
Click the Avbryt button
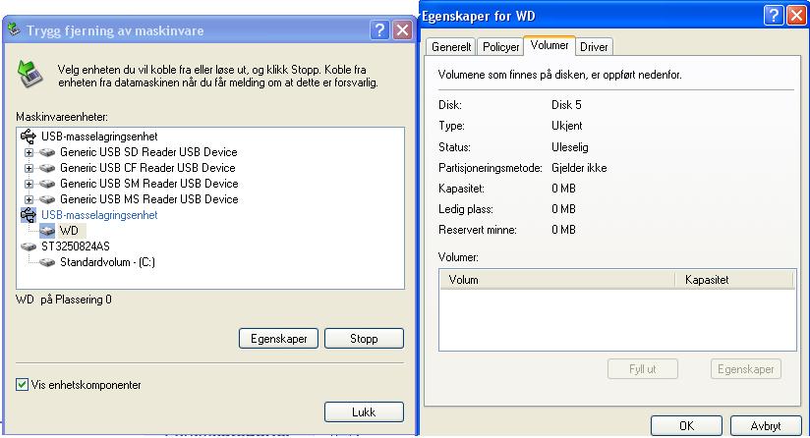point(766,425)
